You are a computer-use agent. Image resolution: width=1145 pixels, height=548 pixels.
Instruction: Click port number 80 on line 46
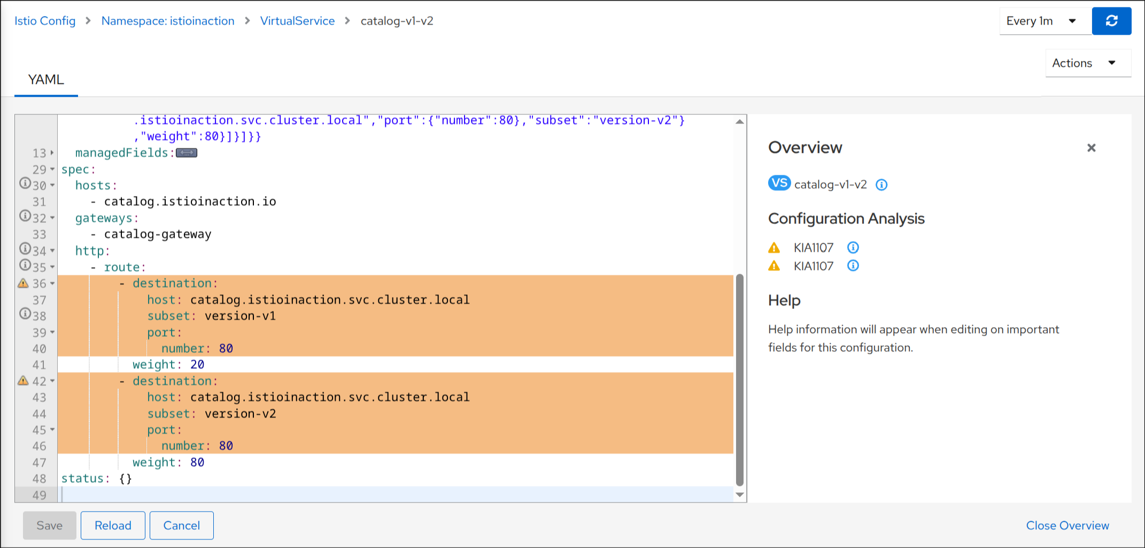pyautogui.click(x=226, y=446)
